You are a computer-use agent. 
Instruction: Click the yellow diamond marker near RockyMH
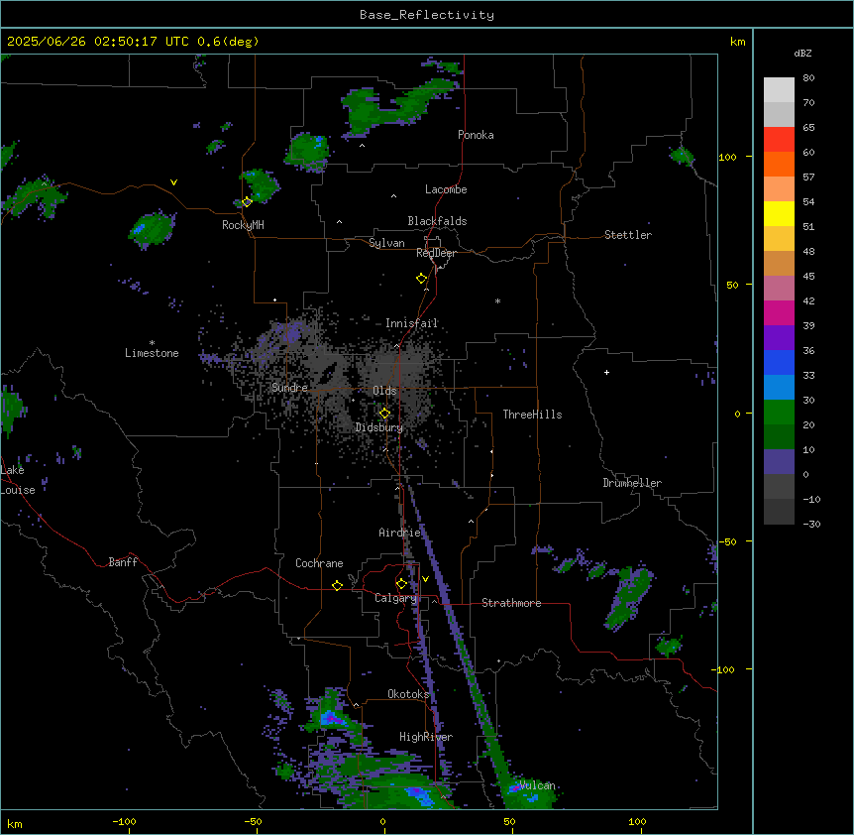[247, 201]
